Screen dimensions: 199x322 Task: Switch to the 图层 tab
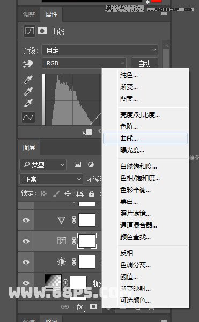(x=29, y=148)
